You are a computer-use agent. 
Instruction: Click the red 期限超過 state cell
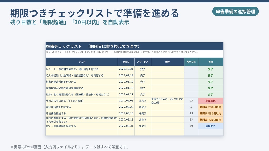210,101
